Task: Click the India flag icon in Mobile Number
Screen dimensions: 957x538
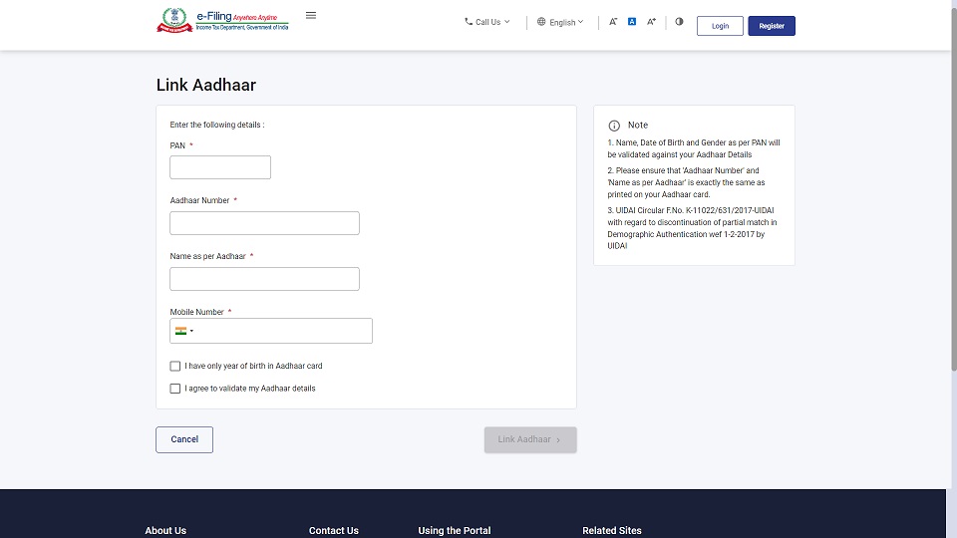Action: [180, 331]
